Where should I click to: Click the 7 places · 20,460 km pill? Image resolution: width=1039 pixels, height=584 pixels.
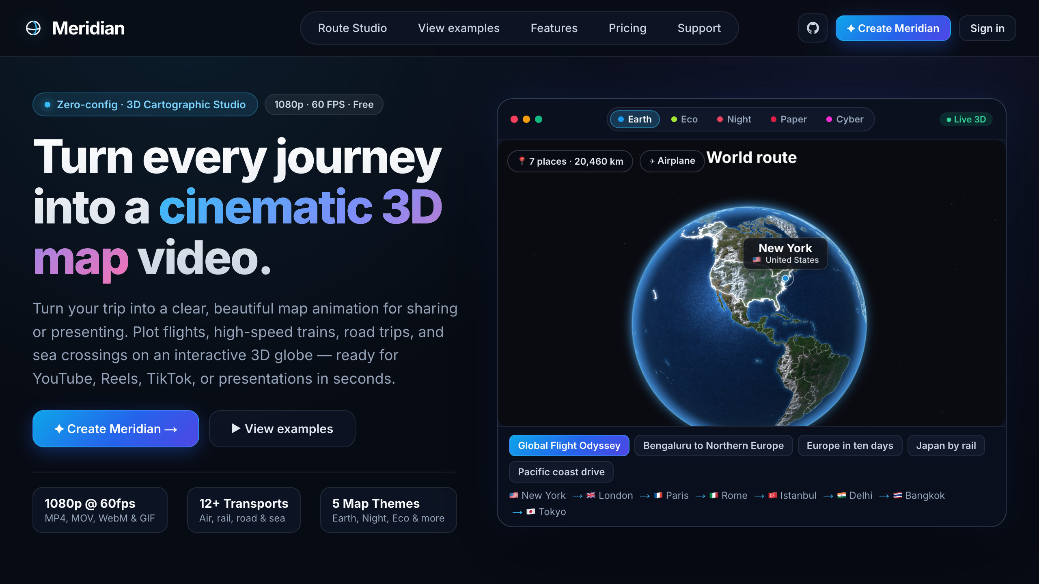[570, 161]
